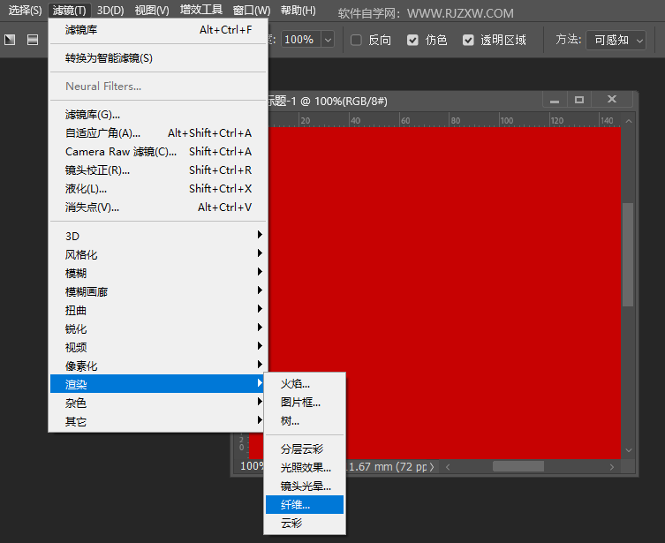Toggle the 仿色 checkbox
The width and height of the screenshot is (665, 543).
[x=412, y=40]
